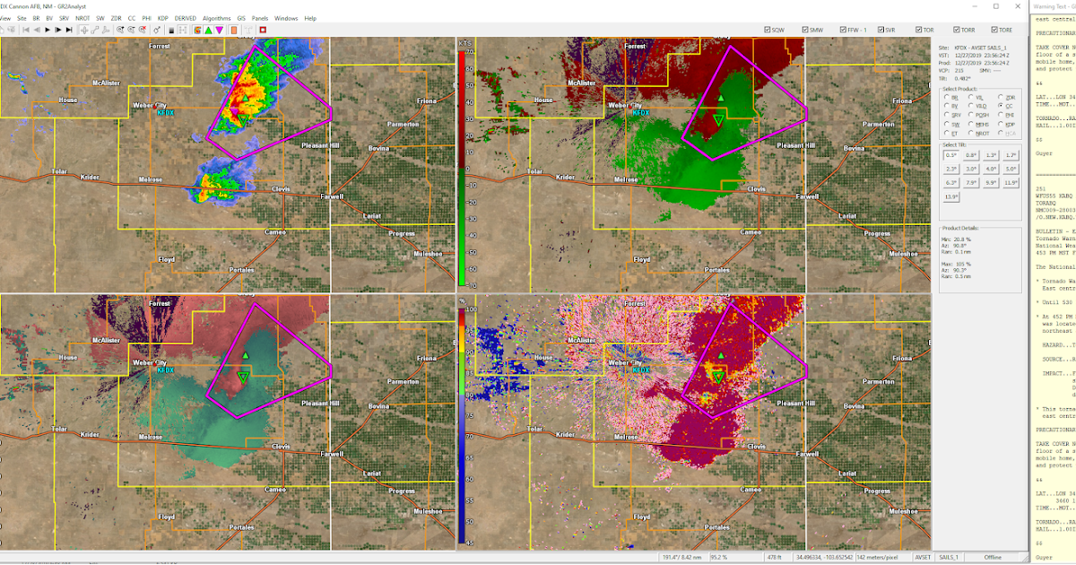Play the radar animation loop
The width and height of the screenshot is (1076, 565).
click(x=48, y=30)
